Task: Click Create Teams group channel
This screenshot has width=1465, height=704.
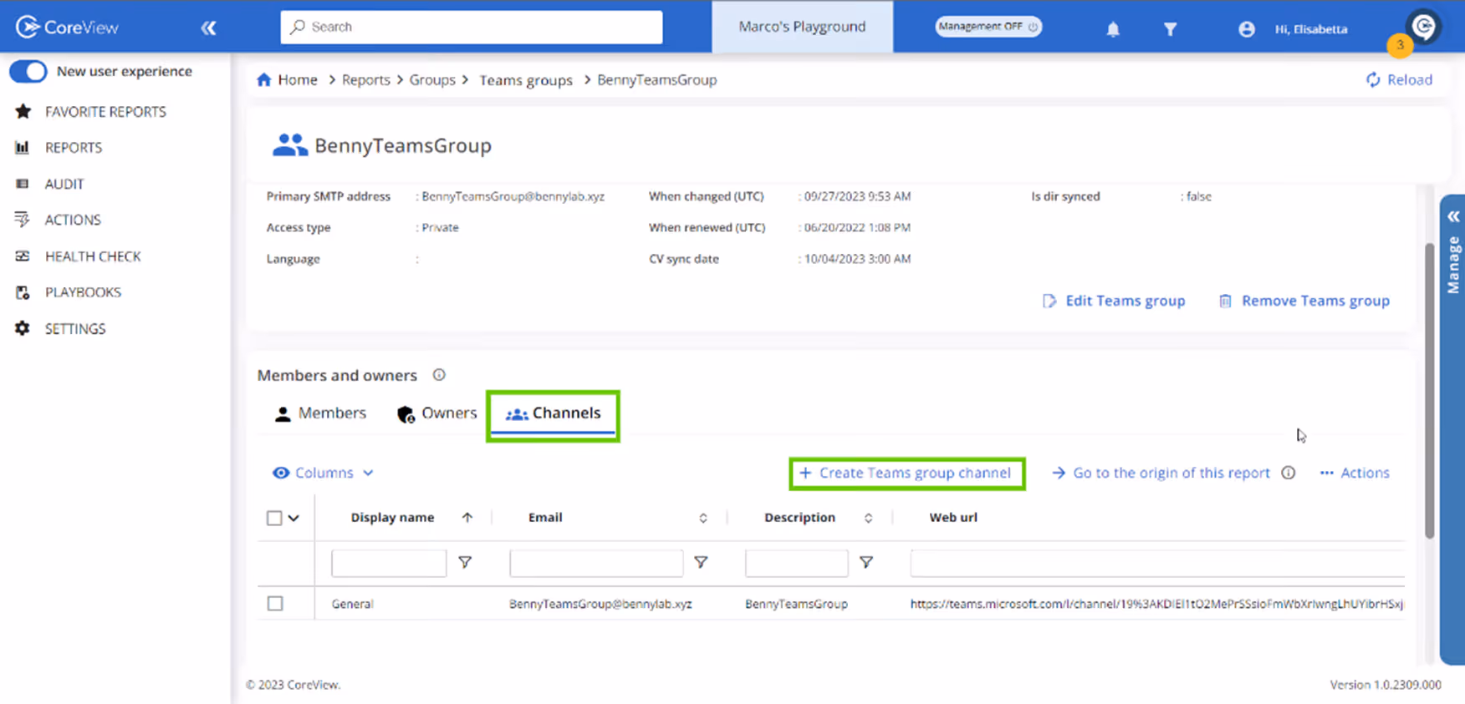Action: click(906, 473)
